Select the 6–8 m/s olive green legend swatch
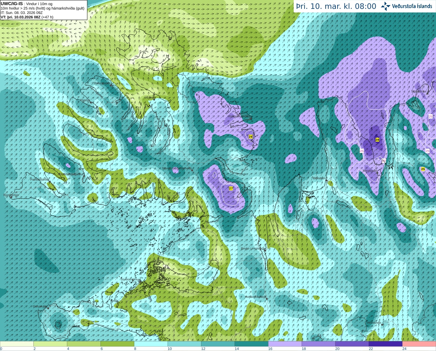The width and height of the screenshot is (436, 351). tap(117, 344)
